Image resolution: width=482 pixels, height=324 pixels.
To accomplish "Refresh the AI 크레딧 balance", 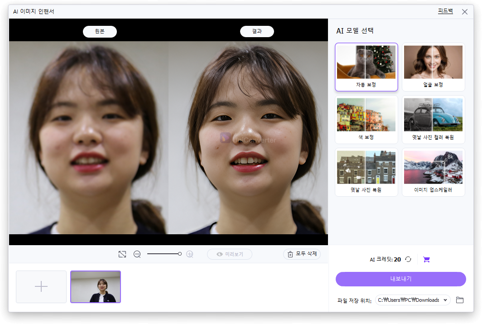I will [x=408, y=259].
